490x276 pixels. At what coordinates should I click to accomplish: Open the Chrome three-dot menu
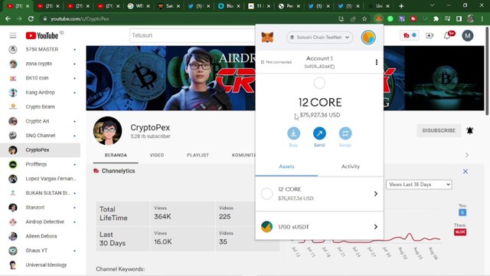tap(482, 18)
